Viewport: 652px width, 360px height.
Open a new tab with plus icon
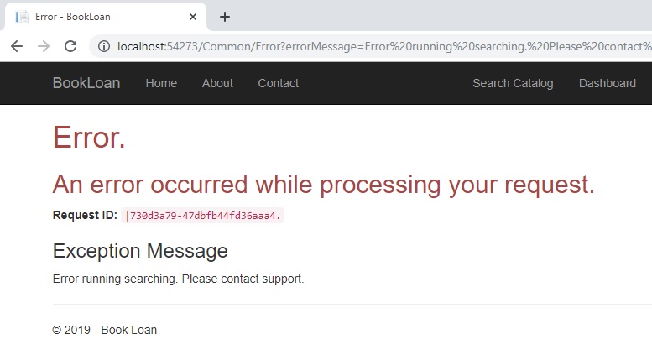tap(225, 17)
